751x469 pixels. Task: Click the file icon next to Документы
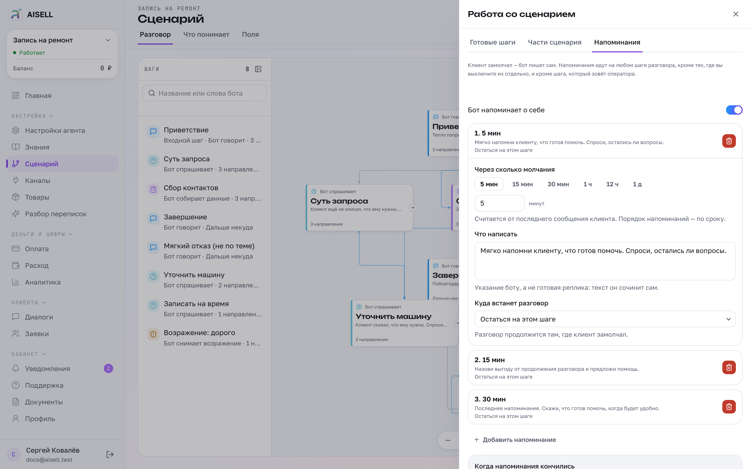[x=16, y=402]
